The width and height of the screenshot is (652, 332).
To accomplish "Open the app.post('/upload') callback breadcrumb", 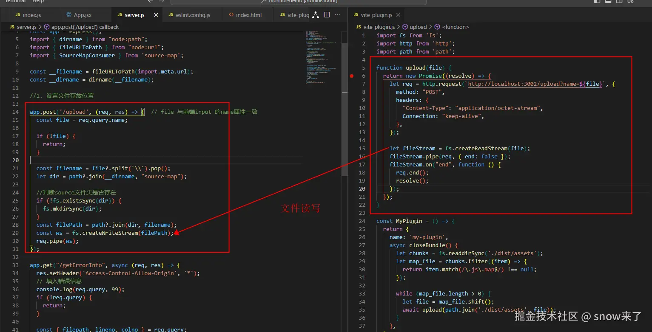I will 85,27.
